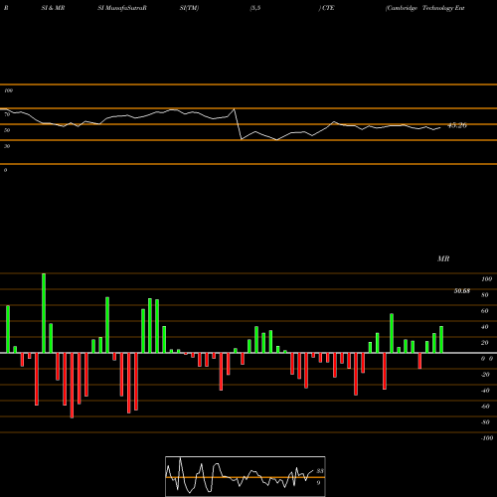Click the 'SI & MR' header label
The height and width of the screenshot is (497, 497).
coord(53,8)
